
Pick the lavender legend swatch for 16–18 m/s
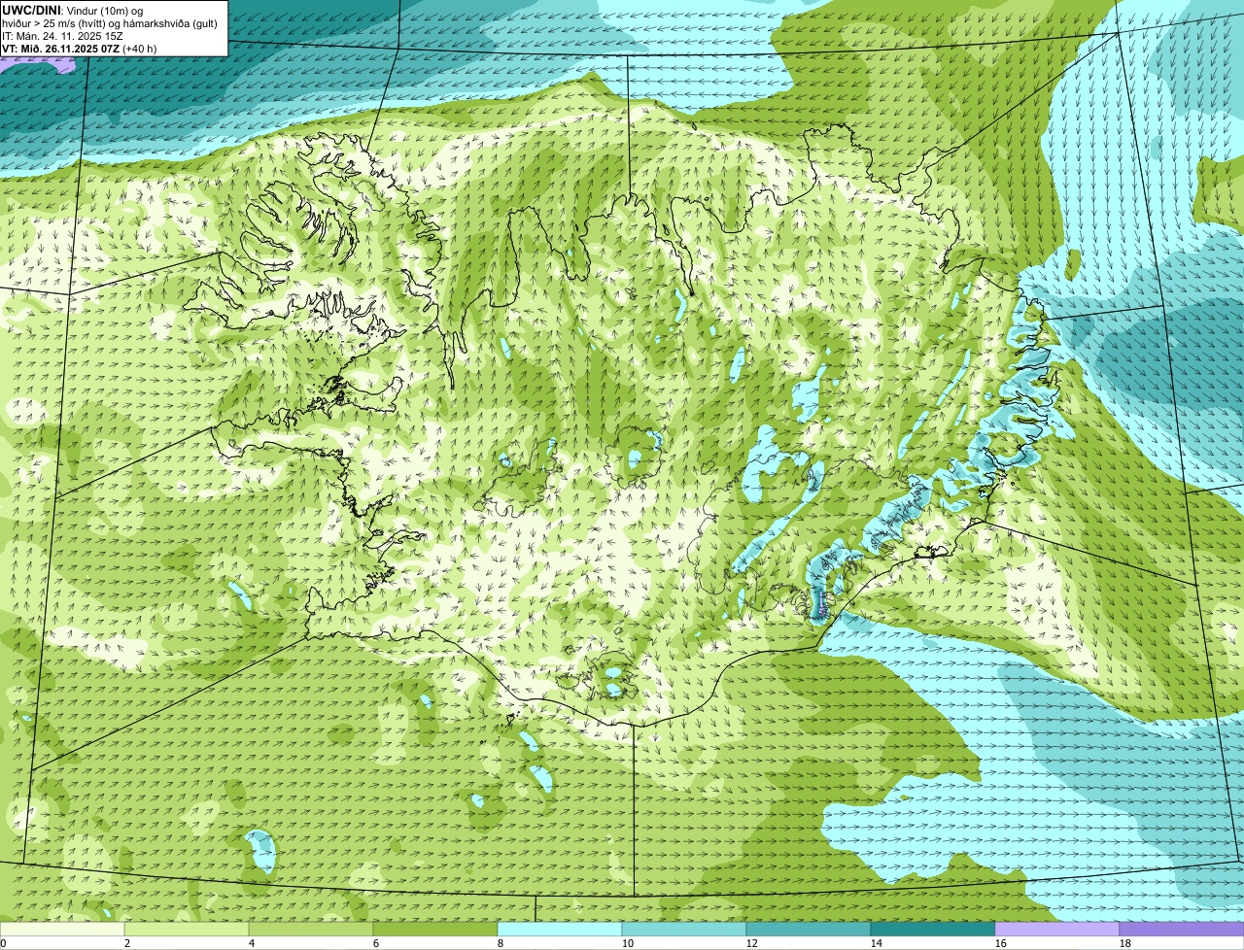1057,929
